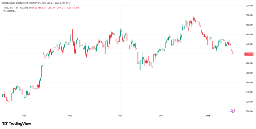The width and height of the screenshot is (256, 129).
Task: Click the 2026 label on time axis
Action: [x=208, y=116]
